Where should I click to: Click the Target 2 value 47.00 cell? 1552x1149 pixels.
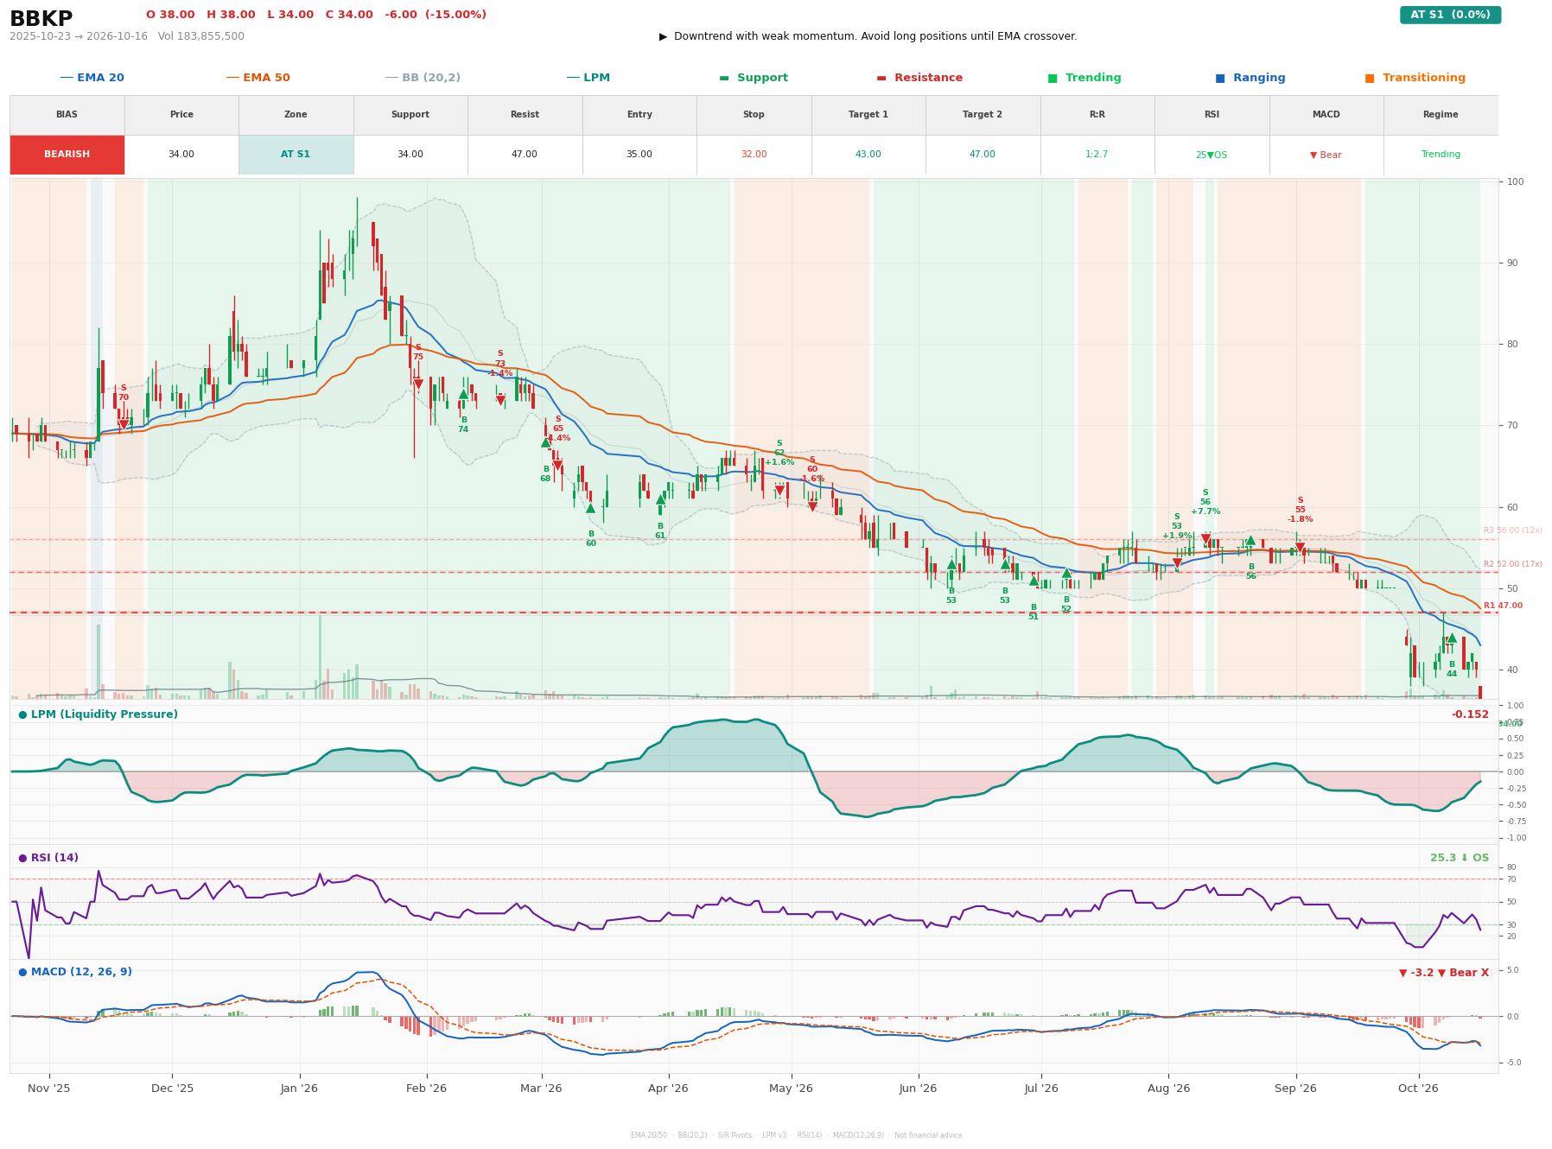point(983,155)
